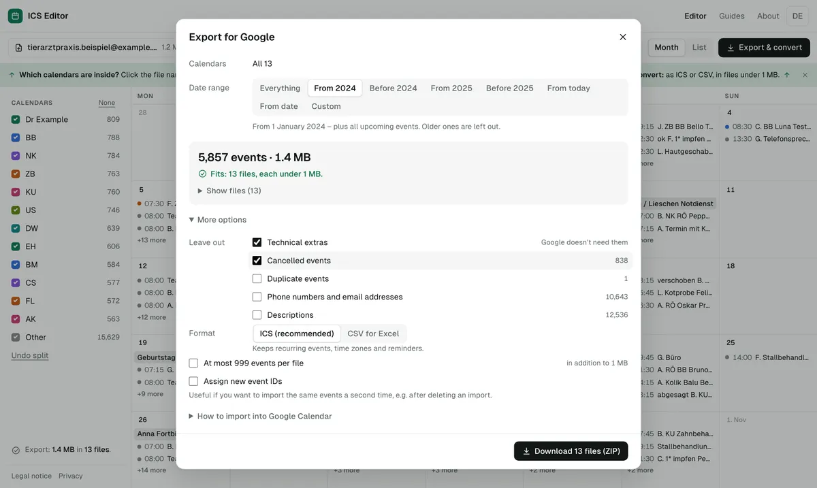Collapse the More options section
817x488 pixels.
click(218, 220)
